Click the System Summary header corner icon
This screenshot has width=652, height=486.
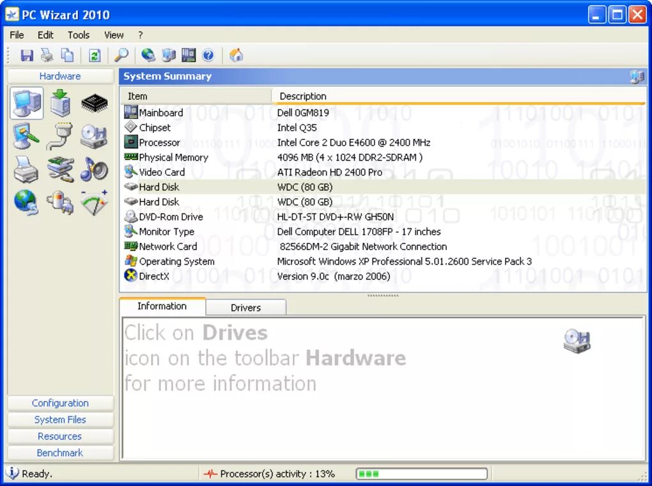tap(637, 77)
